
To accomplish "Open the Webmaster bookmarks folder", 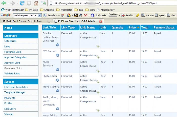I will (x=64, y=10).
